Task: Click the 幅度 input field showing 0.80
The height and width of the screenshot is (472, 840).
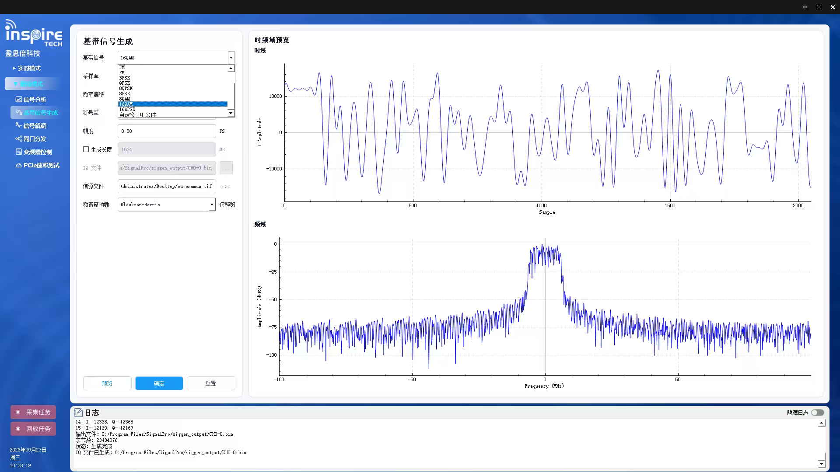Action: 167,131
